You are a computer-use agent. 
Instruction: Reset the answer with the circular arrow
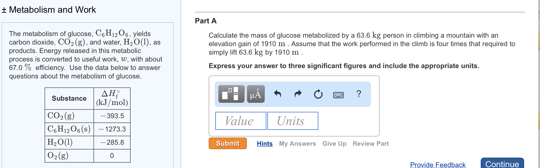click(x=318, y=94)
